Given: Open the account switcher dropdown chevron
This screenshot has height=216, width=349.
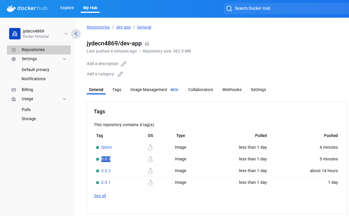Looking at the screenshot, I should click(66, 34).
